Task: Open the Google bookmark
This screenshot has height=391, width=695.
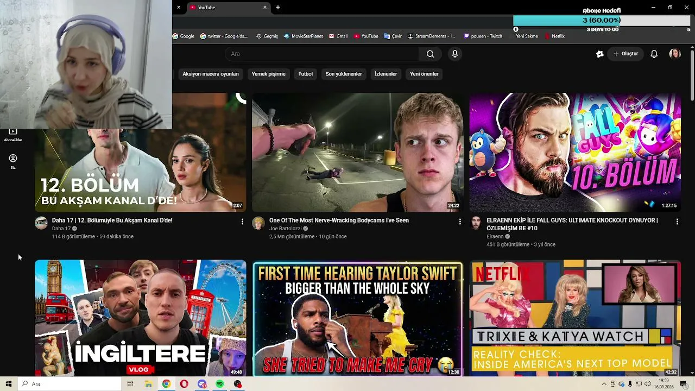Action: coord(184,36)
